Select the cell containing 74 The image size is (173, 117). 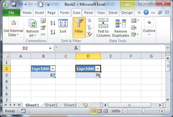pyautogui.click(x=88, y=75)
